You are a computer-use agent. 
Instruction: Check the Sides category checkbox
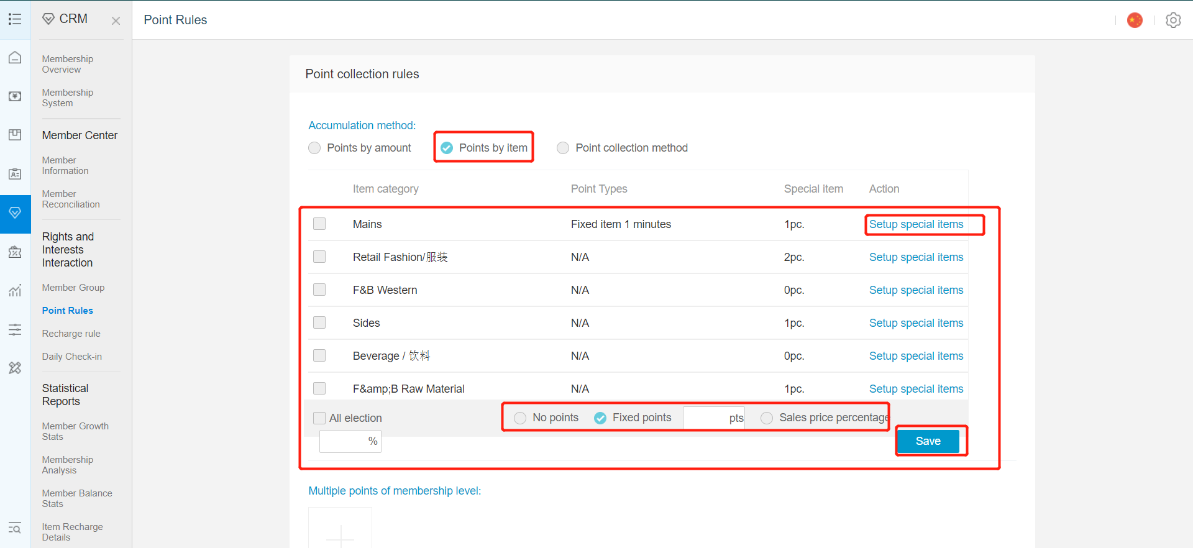[x=319, y=322]
